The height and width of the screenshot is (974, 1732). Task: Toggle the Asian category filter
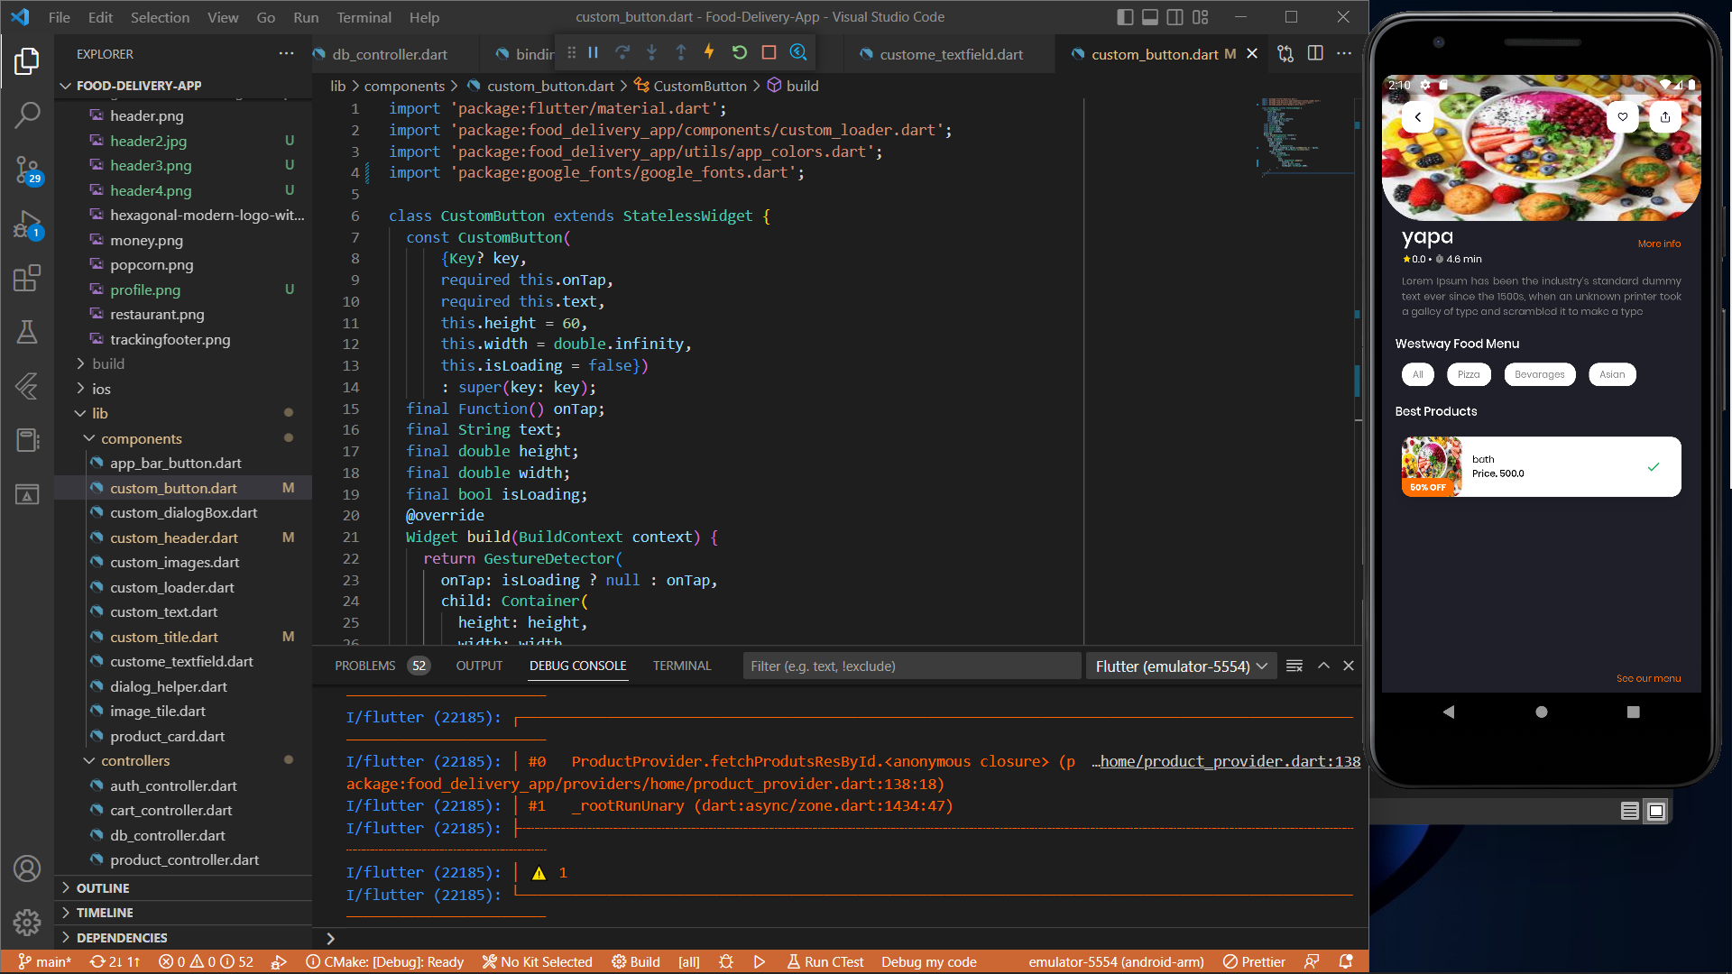(x=1612, y=374)
